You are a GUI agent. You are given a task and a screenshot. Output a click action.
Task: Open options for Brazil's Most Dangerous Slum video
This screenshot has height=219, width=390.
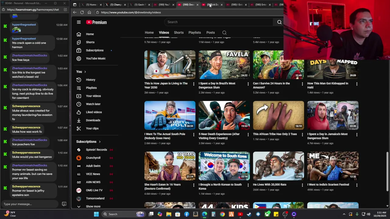248,84
